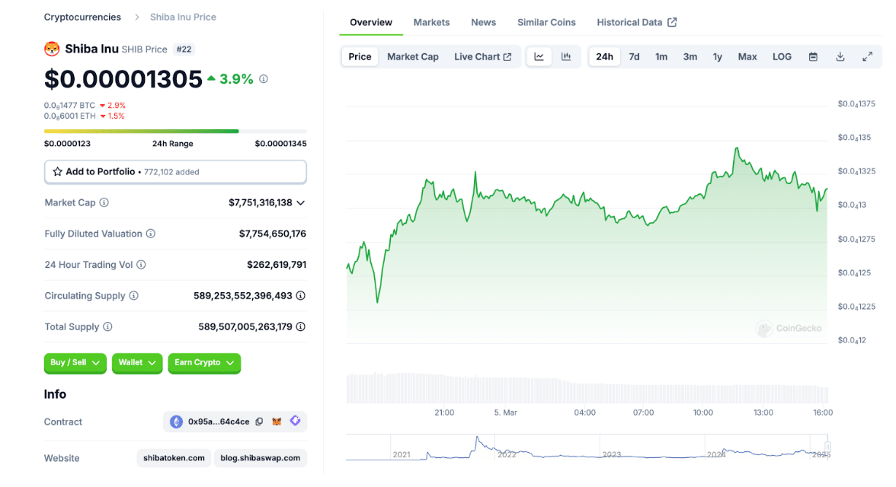Screen dimensions: 896x487
Task: Click the info icon beside Market Cap
Action: point(104,203)
